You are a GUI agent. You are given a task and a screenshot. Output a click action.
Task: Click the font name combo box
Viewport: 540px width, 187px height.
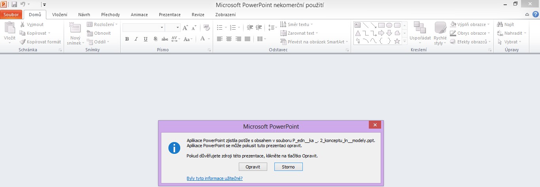(143, 28)
